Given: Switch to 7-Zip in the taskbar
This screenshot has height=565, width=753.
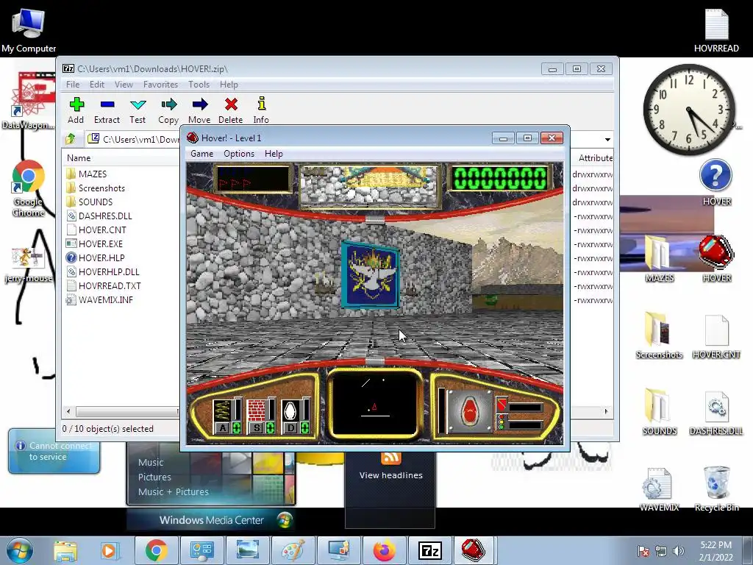Looking at the screenshot, I should point(429,550).
